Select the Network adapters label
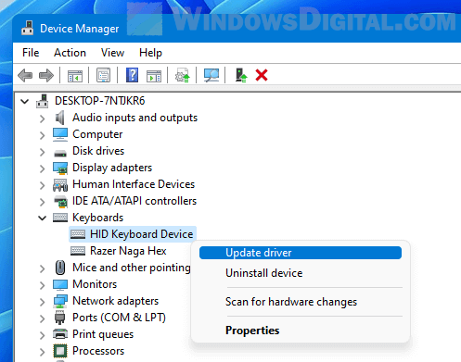 [x=115, y=301]
